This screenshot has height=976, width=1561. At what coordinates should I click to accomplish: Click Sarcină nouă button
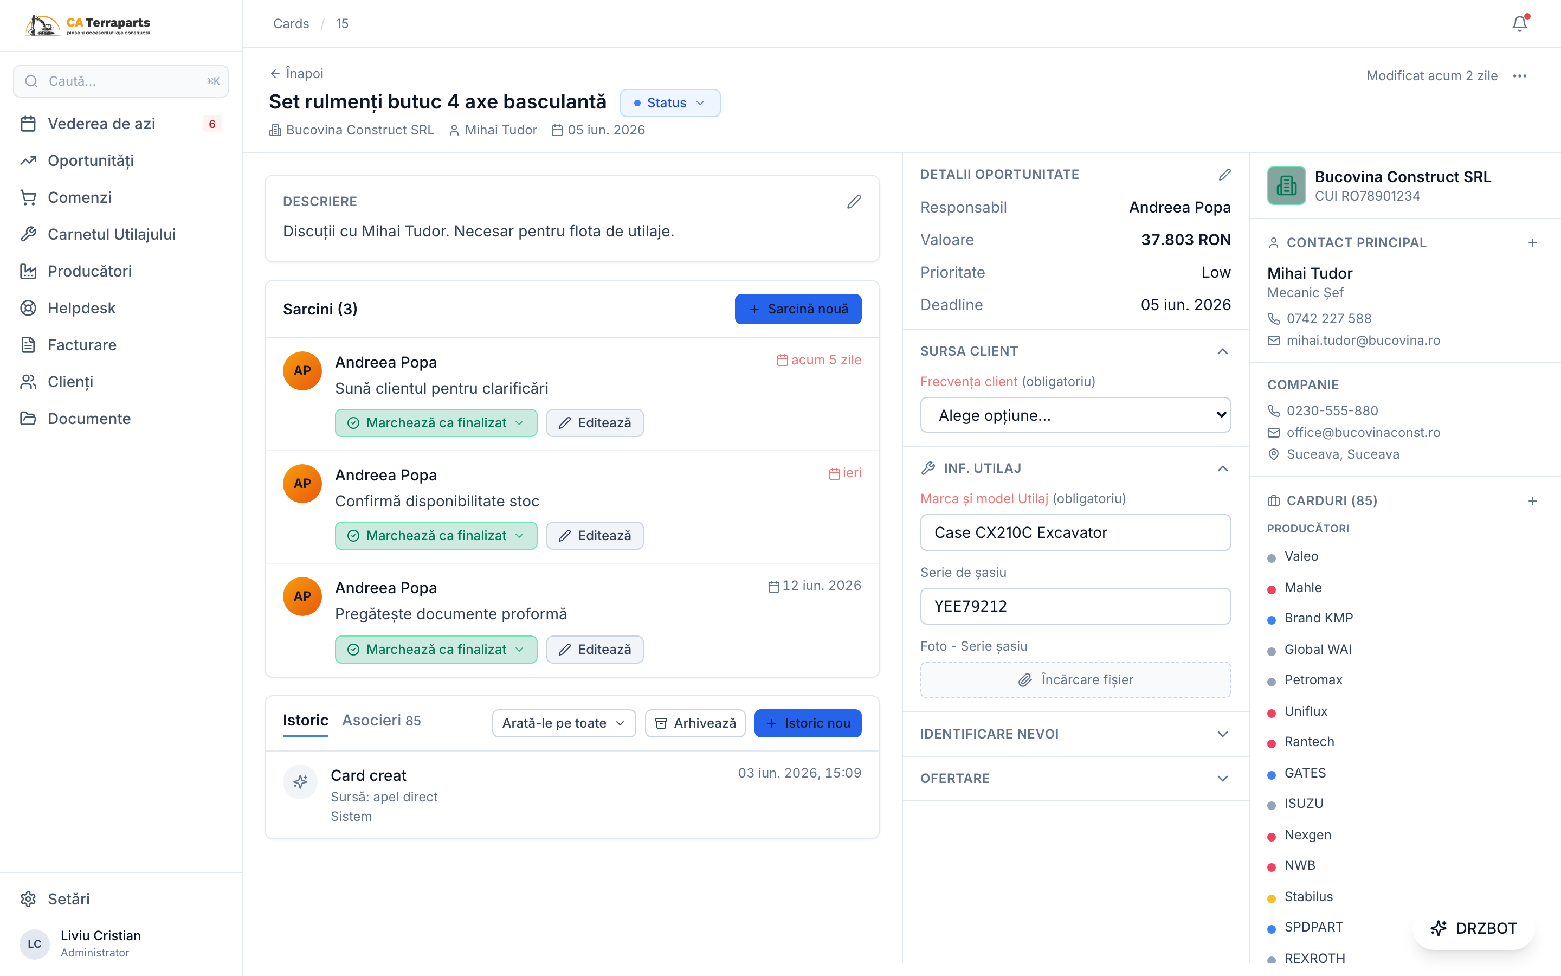pyautogui.click(x=797, y=309)
